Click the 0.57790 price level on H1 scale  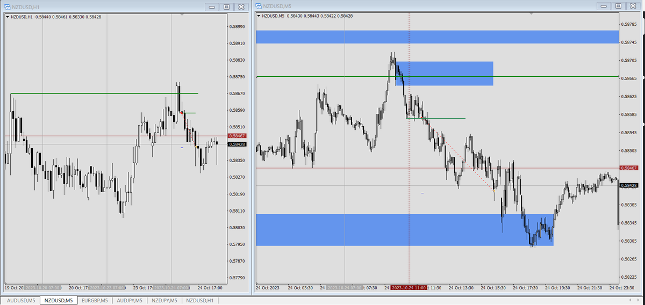point(238,278)
